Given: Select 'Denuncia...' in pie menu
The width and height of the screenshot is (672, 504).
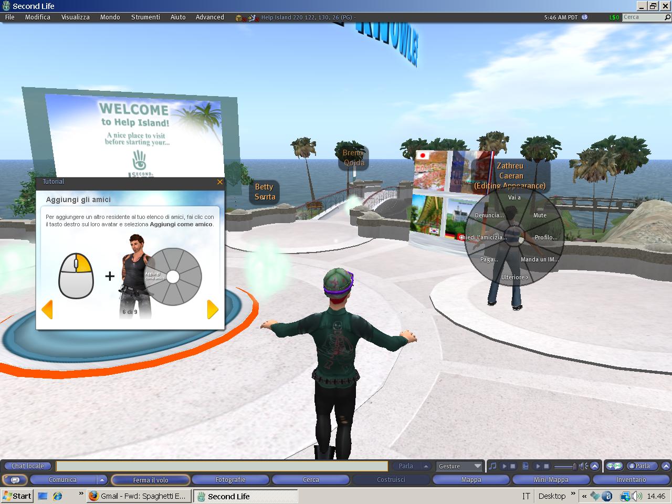Looking at the screenshot, I should [489, 215].
